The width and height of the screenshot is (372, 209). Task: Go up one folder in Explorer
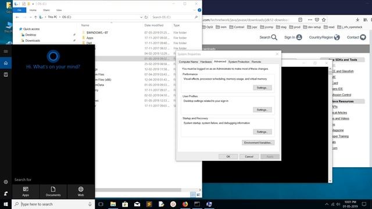[x=35, y=17]
